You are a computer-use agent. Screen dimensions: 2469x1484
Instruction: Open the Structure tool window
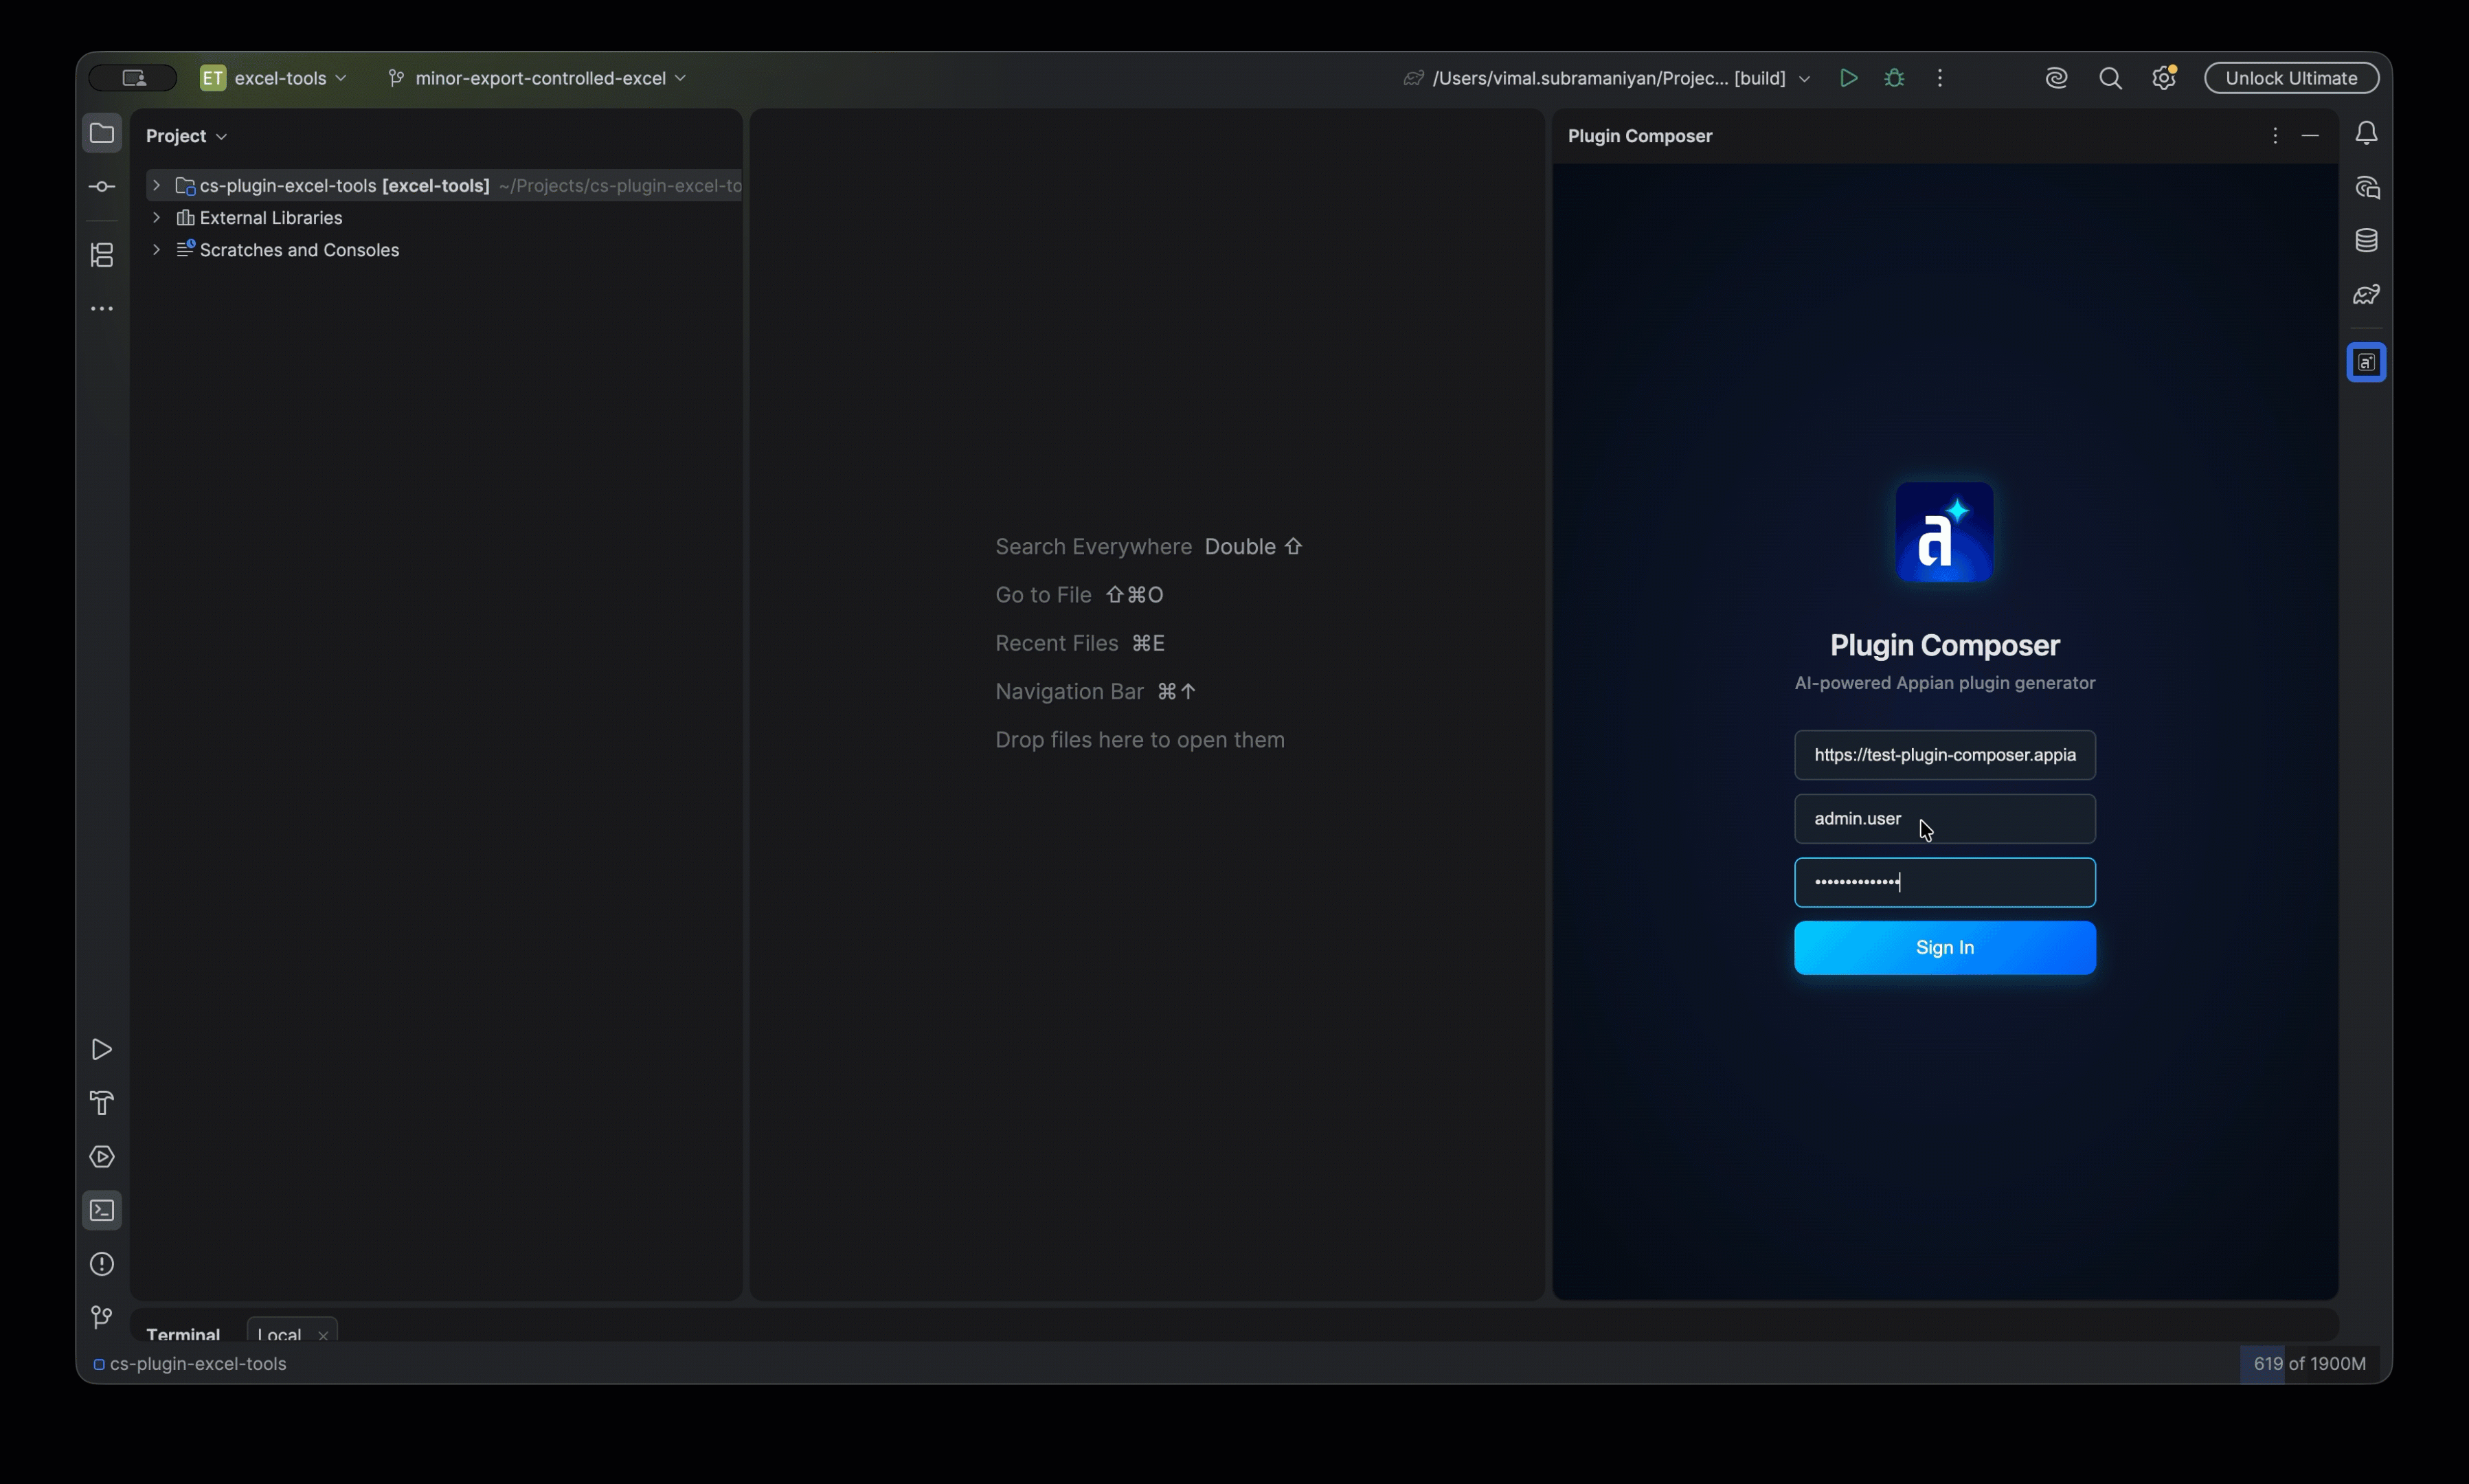(102, 255)
